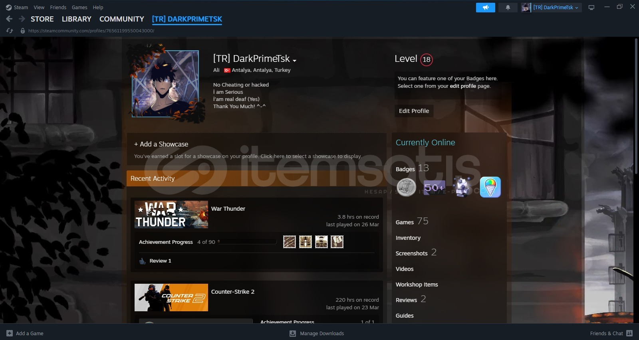Expand the DarkPrimeTsk name history arrow

coord(294,61)
